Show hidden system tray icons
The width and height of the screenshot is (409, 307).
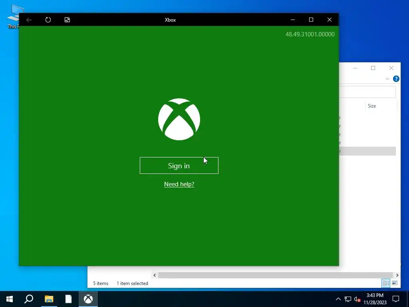point(338,299)
